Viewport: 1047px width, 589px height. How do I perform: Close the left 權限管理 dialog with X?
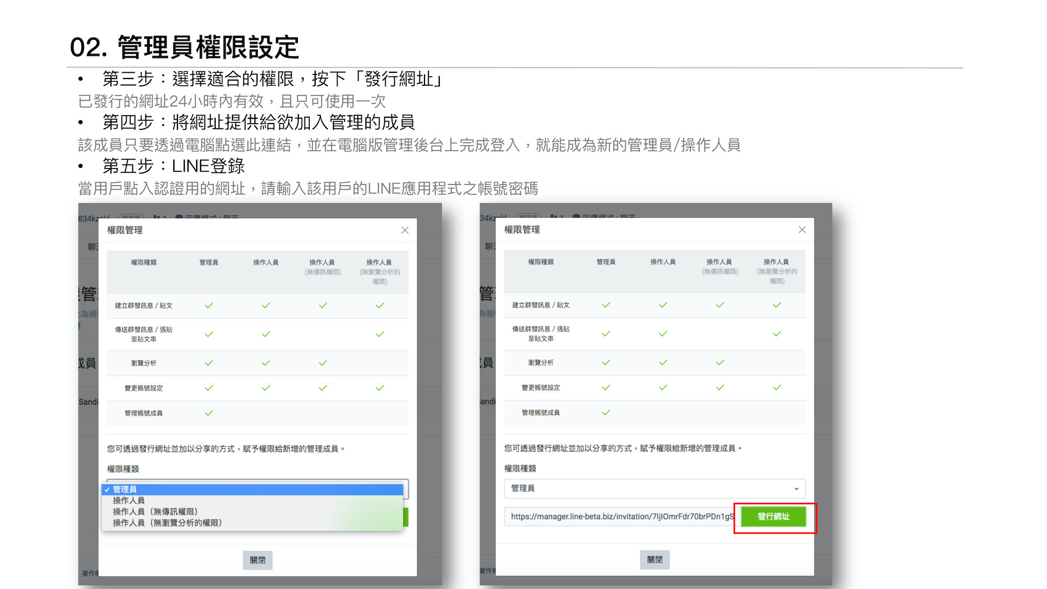[x=405, y=230]
